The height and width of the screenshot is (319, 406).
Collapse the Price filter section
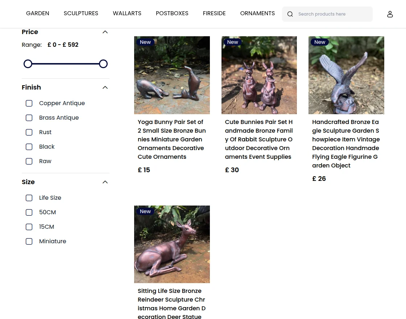pos(105,32)
